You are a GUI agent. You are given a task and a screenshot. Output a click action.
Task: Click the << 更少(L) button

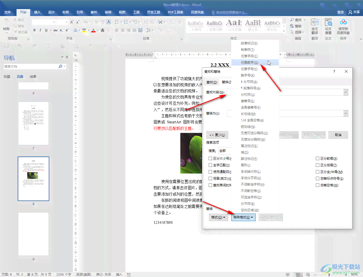pos(217,135)
